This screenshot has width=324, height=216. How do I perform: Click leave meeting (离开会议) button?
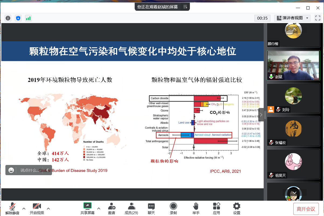click(x=306, y=209)
